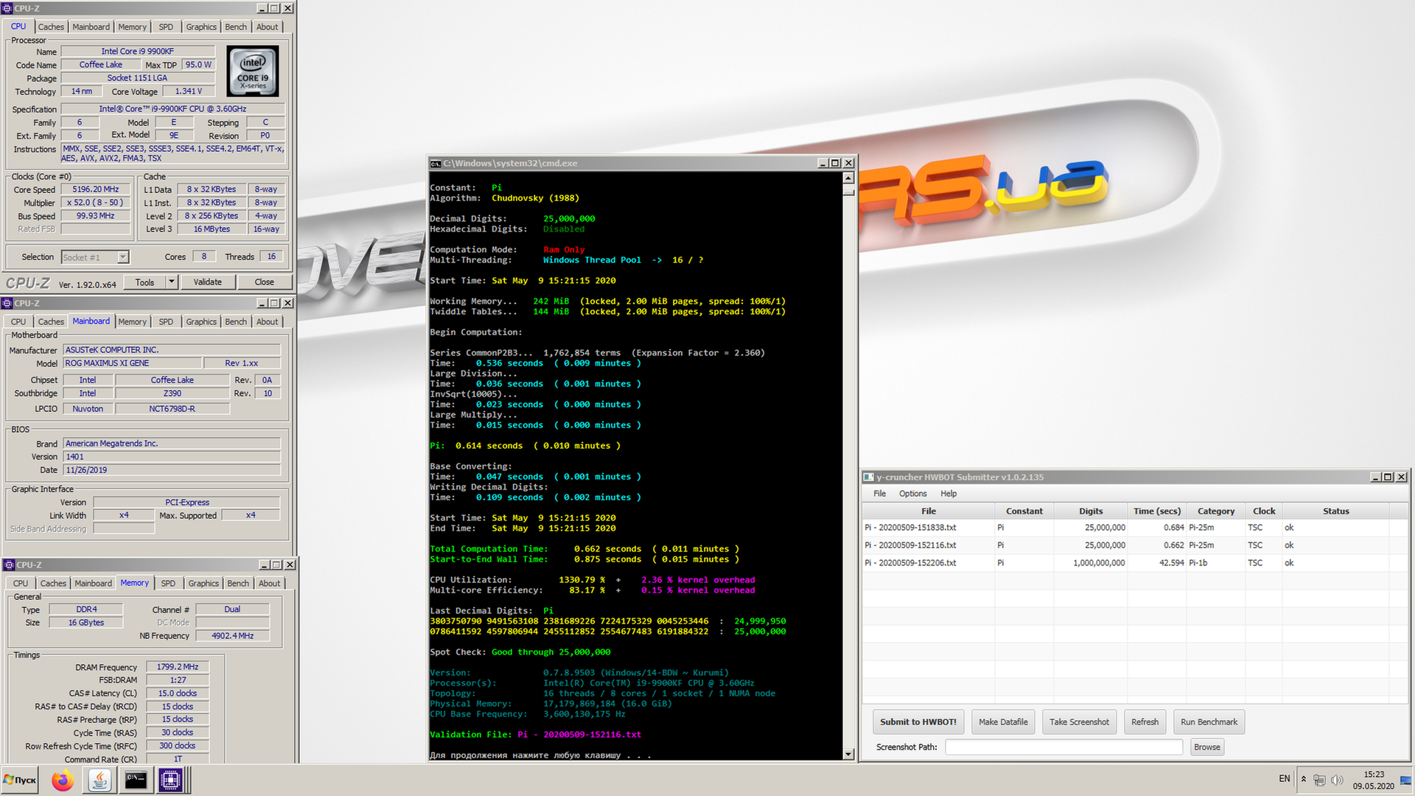The width and height of the screenshot is (1415, 796).
Task: Open the Socket #1 selection dropdown
Action: click(123, 257)
